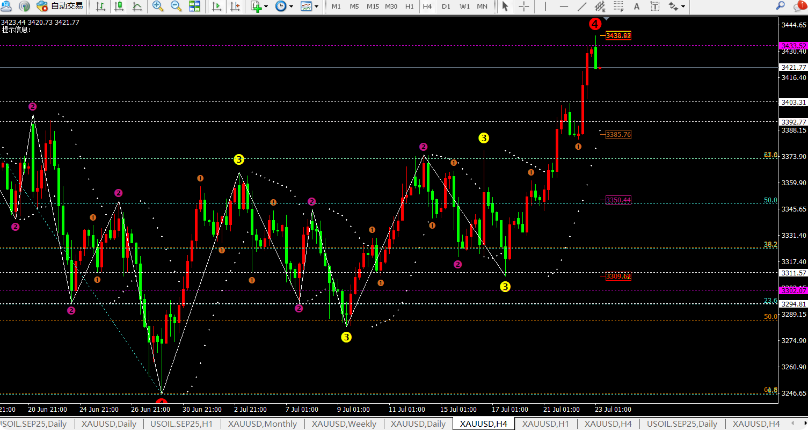Image resolution: width=808 pixels, height=430 pixels.
Task: Set timeframe to D1
Action: (x=446, y=6)
